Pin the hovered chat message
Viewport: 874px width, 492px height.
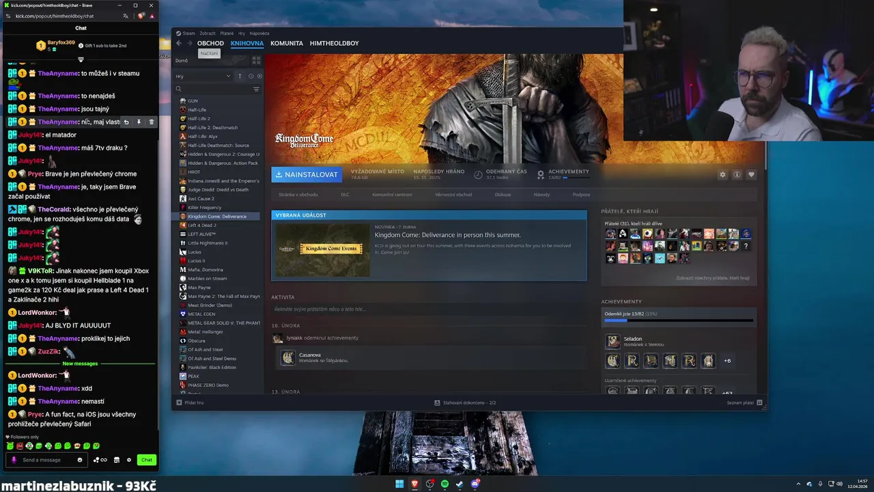click(139, 122)
